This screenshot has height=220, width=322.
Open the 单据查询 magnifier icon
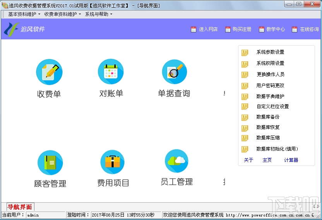tap(174, 72)
